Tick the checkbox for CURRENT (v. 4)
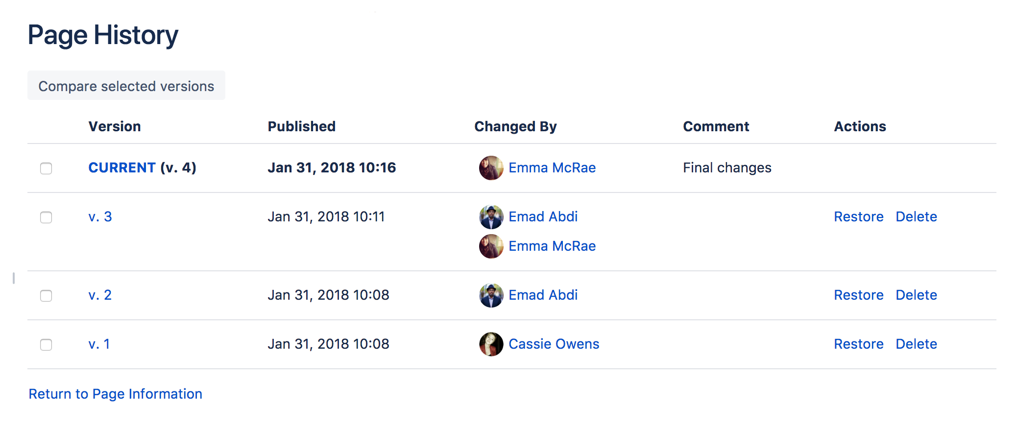The image size is (1018, 430). (46, 168)
